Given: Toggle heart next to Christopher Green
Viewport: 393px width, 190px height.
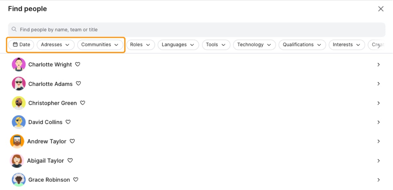Looking at the screenshot, I should [83, 103].
